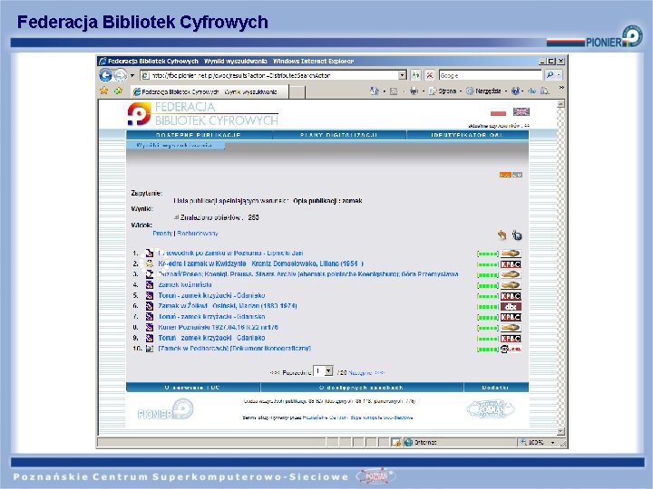Viewport: 653px width, 489px height.
Task: Click the RSS feeds toolbar icon
Action: (x=394, y=91)
